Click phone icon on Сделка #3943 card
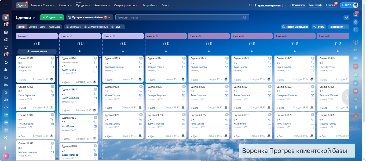366x161 pixels. 226,63
